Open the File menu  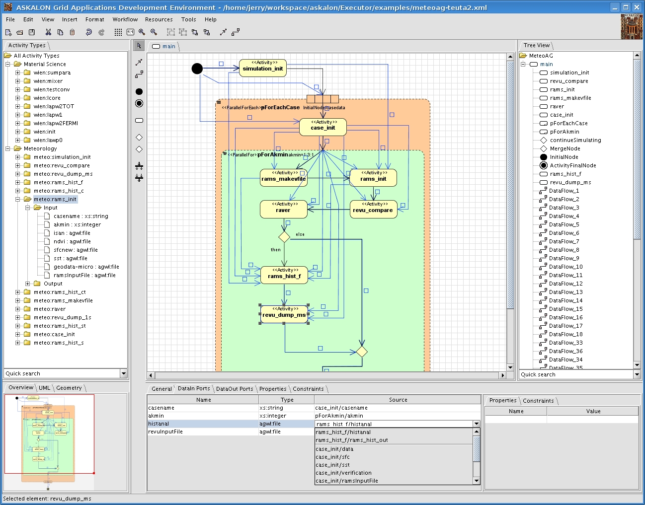pos(10,19)
